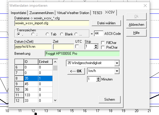Screen dimensions: 159x115
Task: Increase Minuten value with up arrow
Action: click(x=98, y=78)
